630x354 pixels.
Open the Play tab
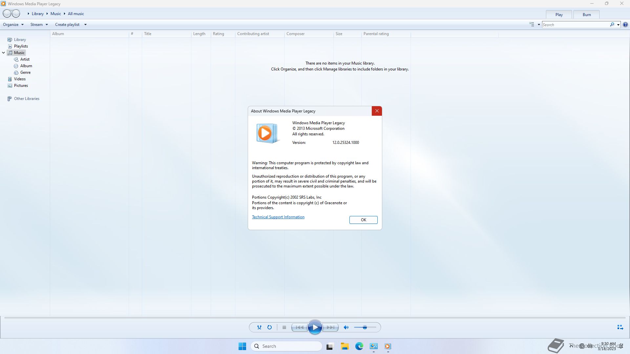click(x=559, y=15)
